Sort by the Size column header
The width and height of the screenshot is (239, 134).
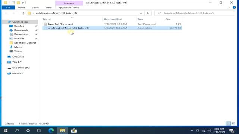(168, 19)
